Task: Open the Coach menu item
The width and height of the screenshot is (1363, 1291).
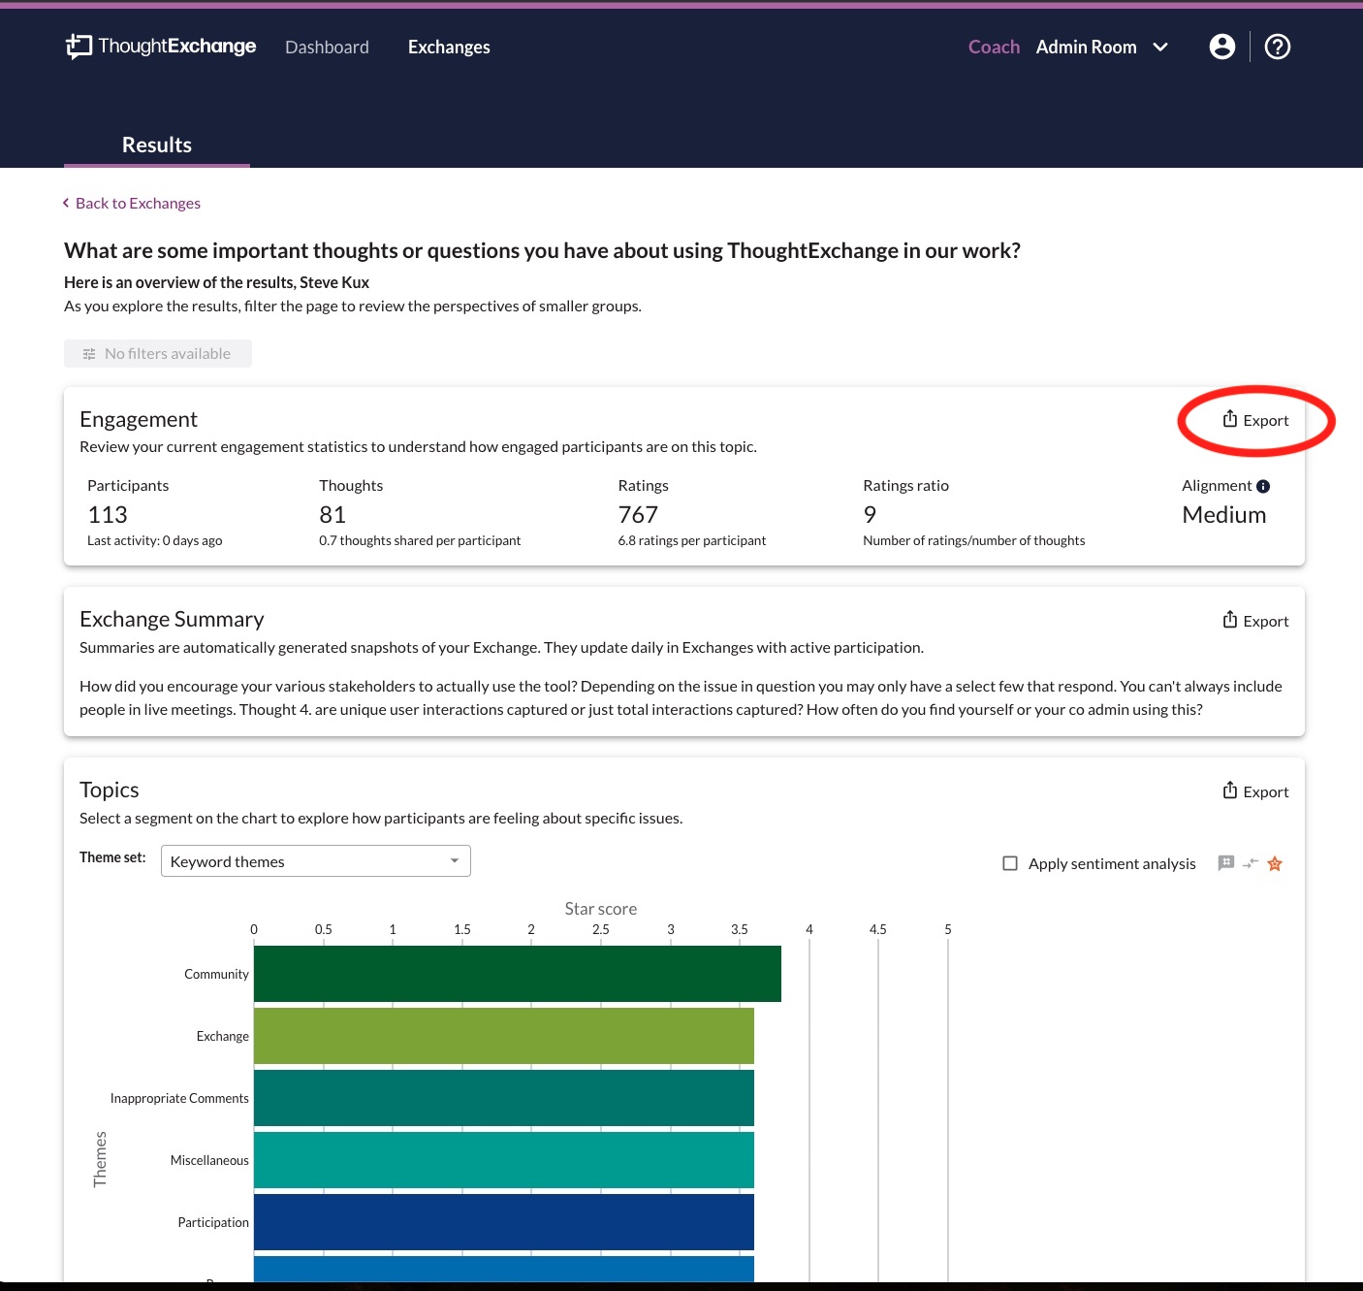Action: click(x=994, y=47)
